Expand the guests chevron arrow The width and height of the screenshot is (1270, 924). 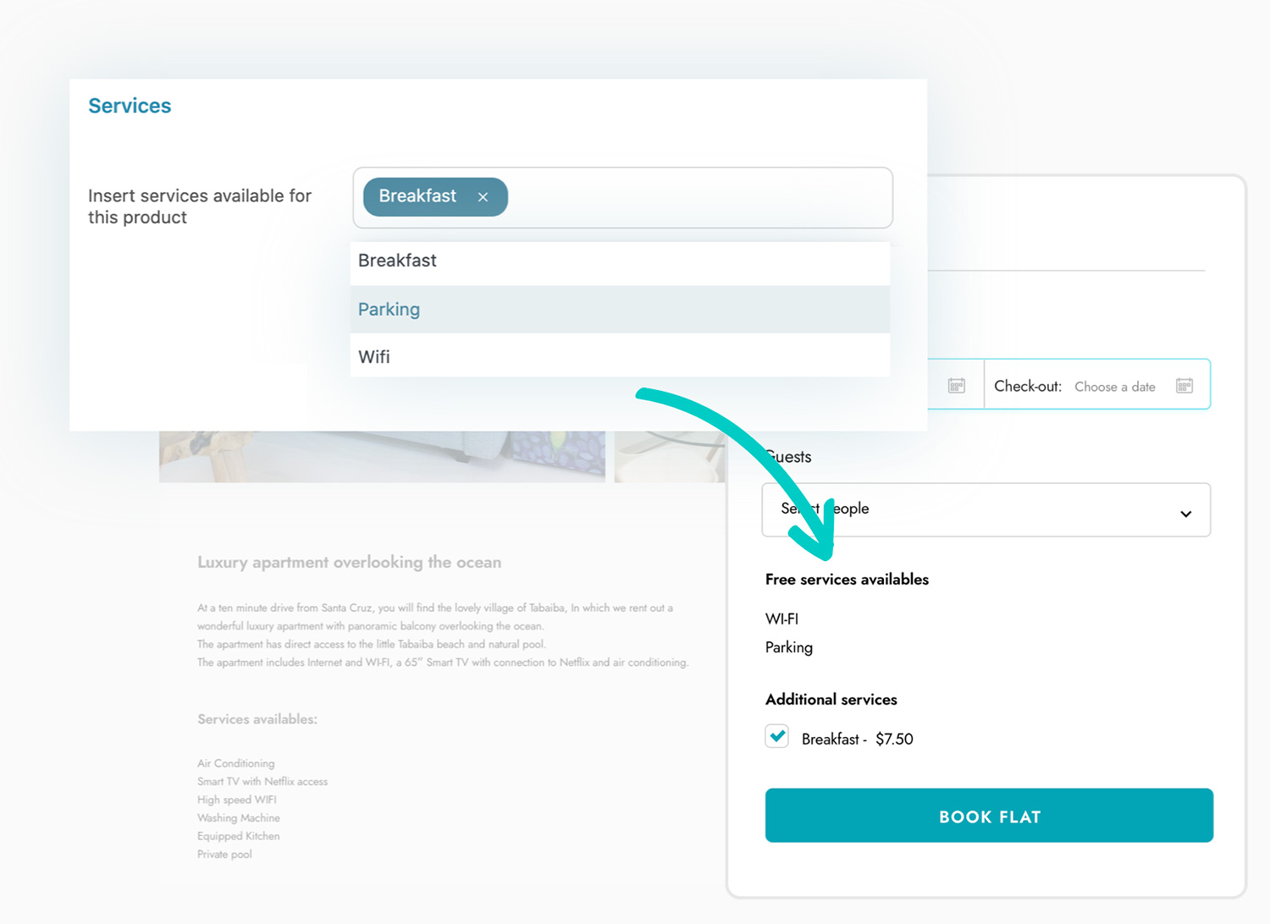pos(1185,514)
